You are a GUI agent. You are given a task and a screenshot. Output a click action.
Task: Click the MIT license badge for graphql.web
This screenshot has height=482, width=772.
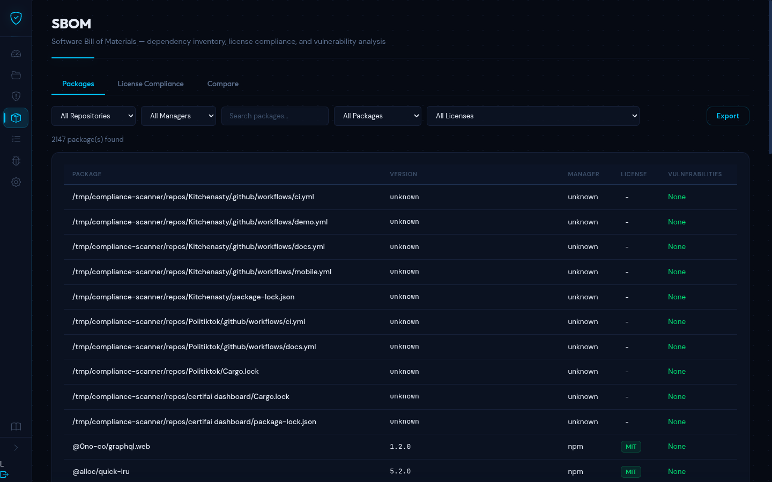630,446
